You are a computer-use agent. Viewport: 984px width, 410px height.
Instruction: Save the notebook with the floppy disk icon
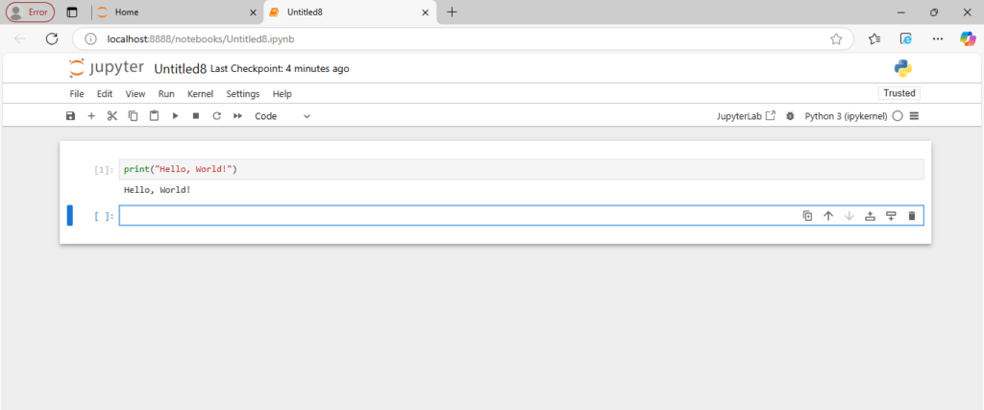70,116
